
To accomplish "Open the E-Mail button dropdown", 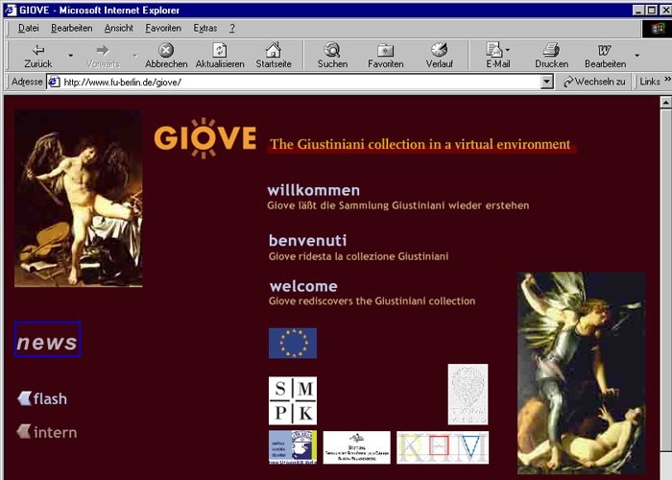I will (508, 50).
